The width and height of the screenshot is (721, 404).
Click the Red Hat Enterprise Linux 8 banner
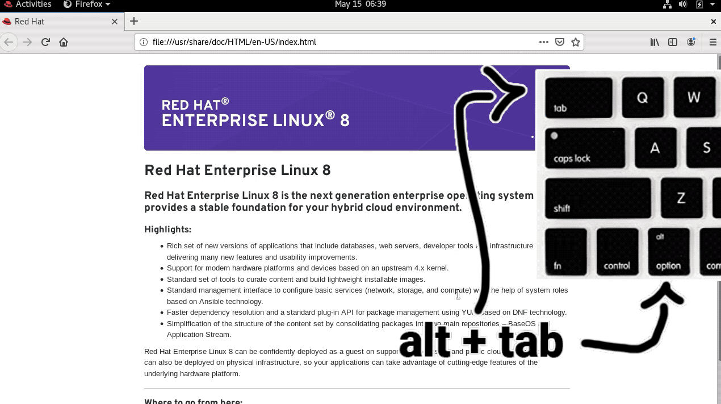[x=357, y=108]
